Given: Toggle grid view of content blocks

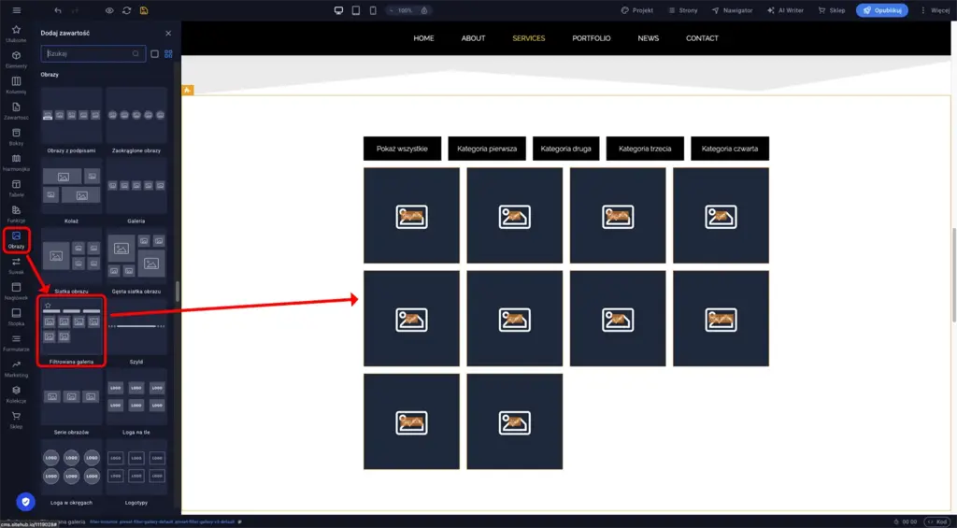Looking at the screenshot, I should [168, 54].
